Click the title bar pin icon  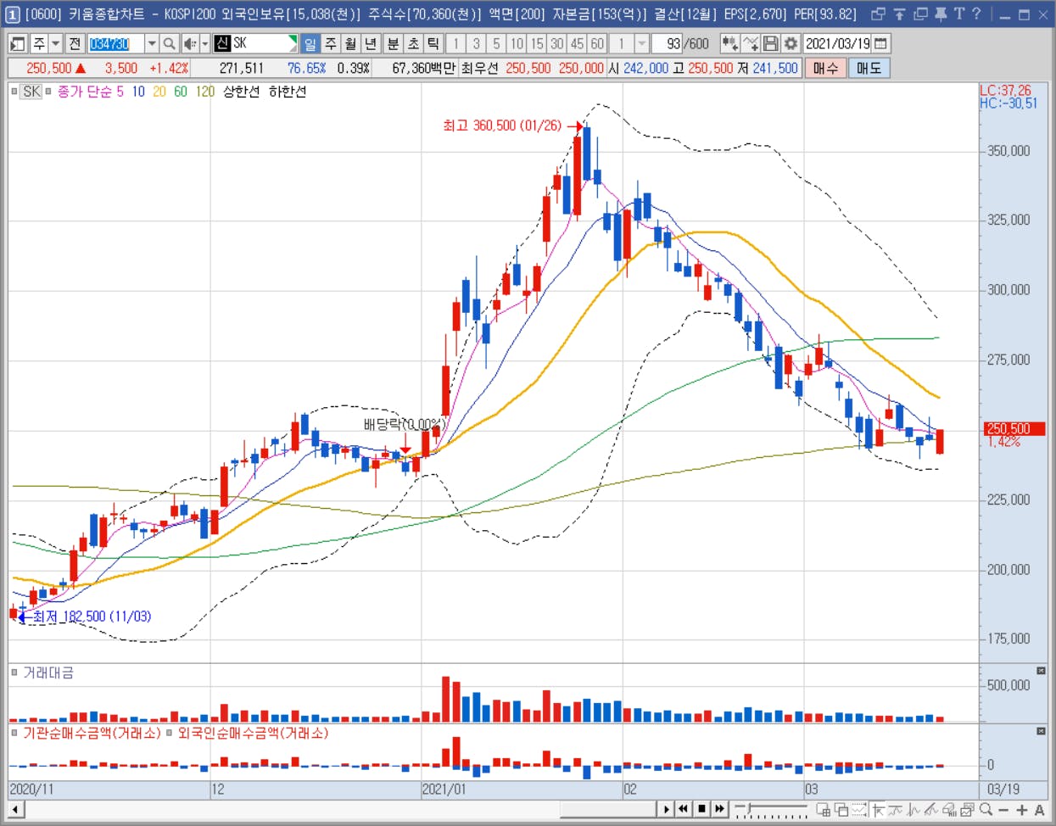(941, 14)
